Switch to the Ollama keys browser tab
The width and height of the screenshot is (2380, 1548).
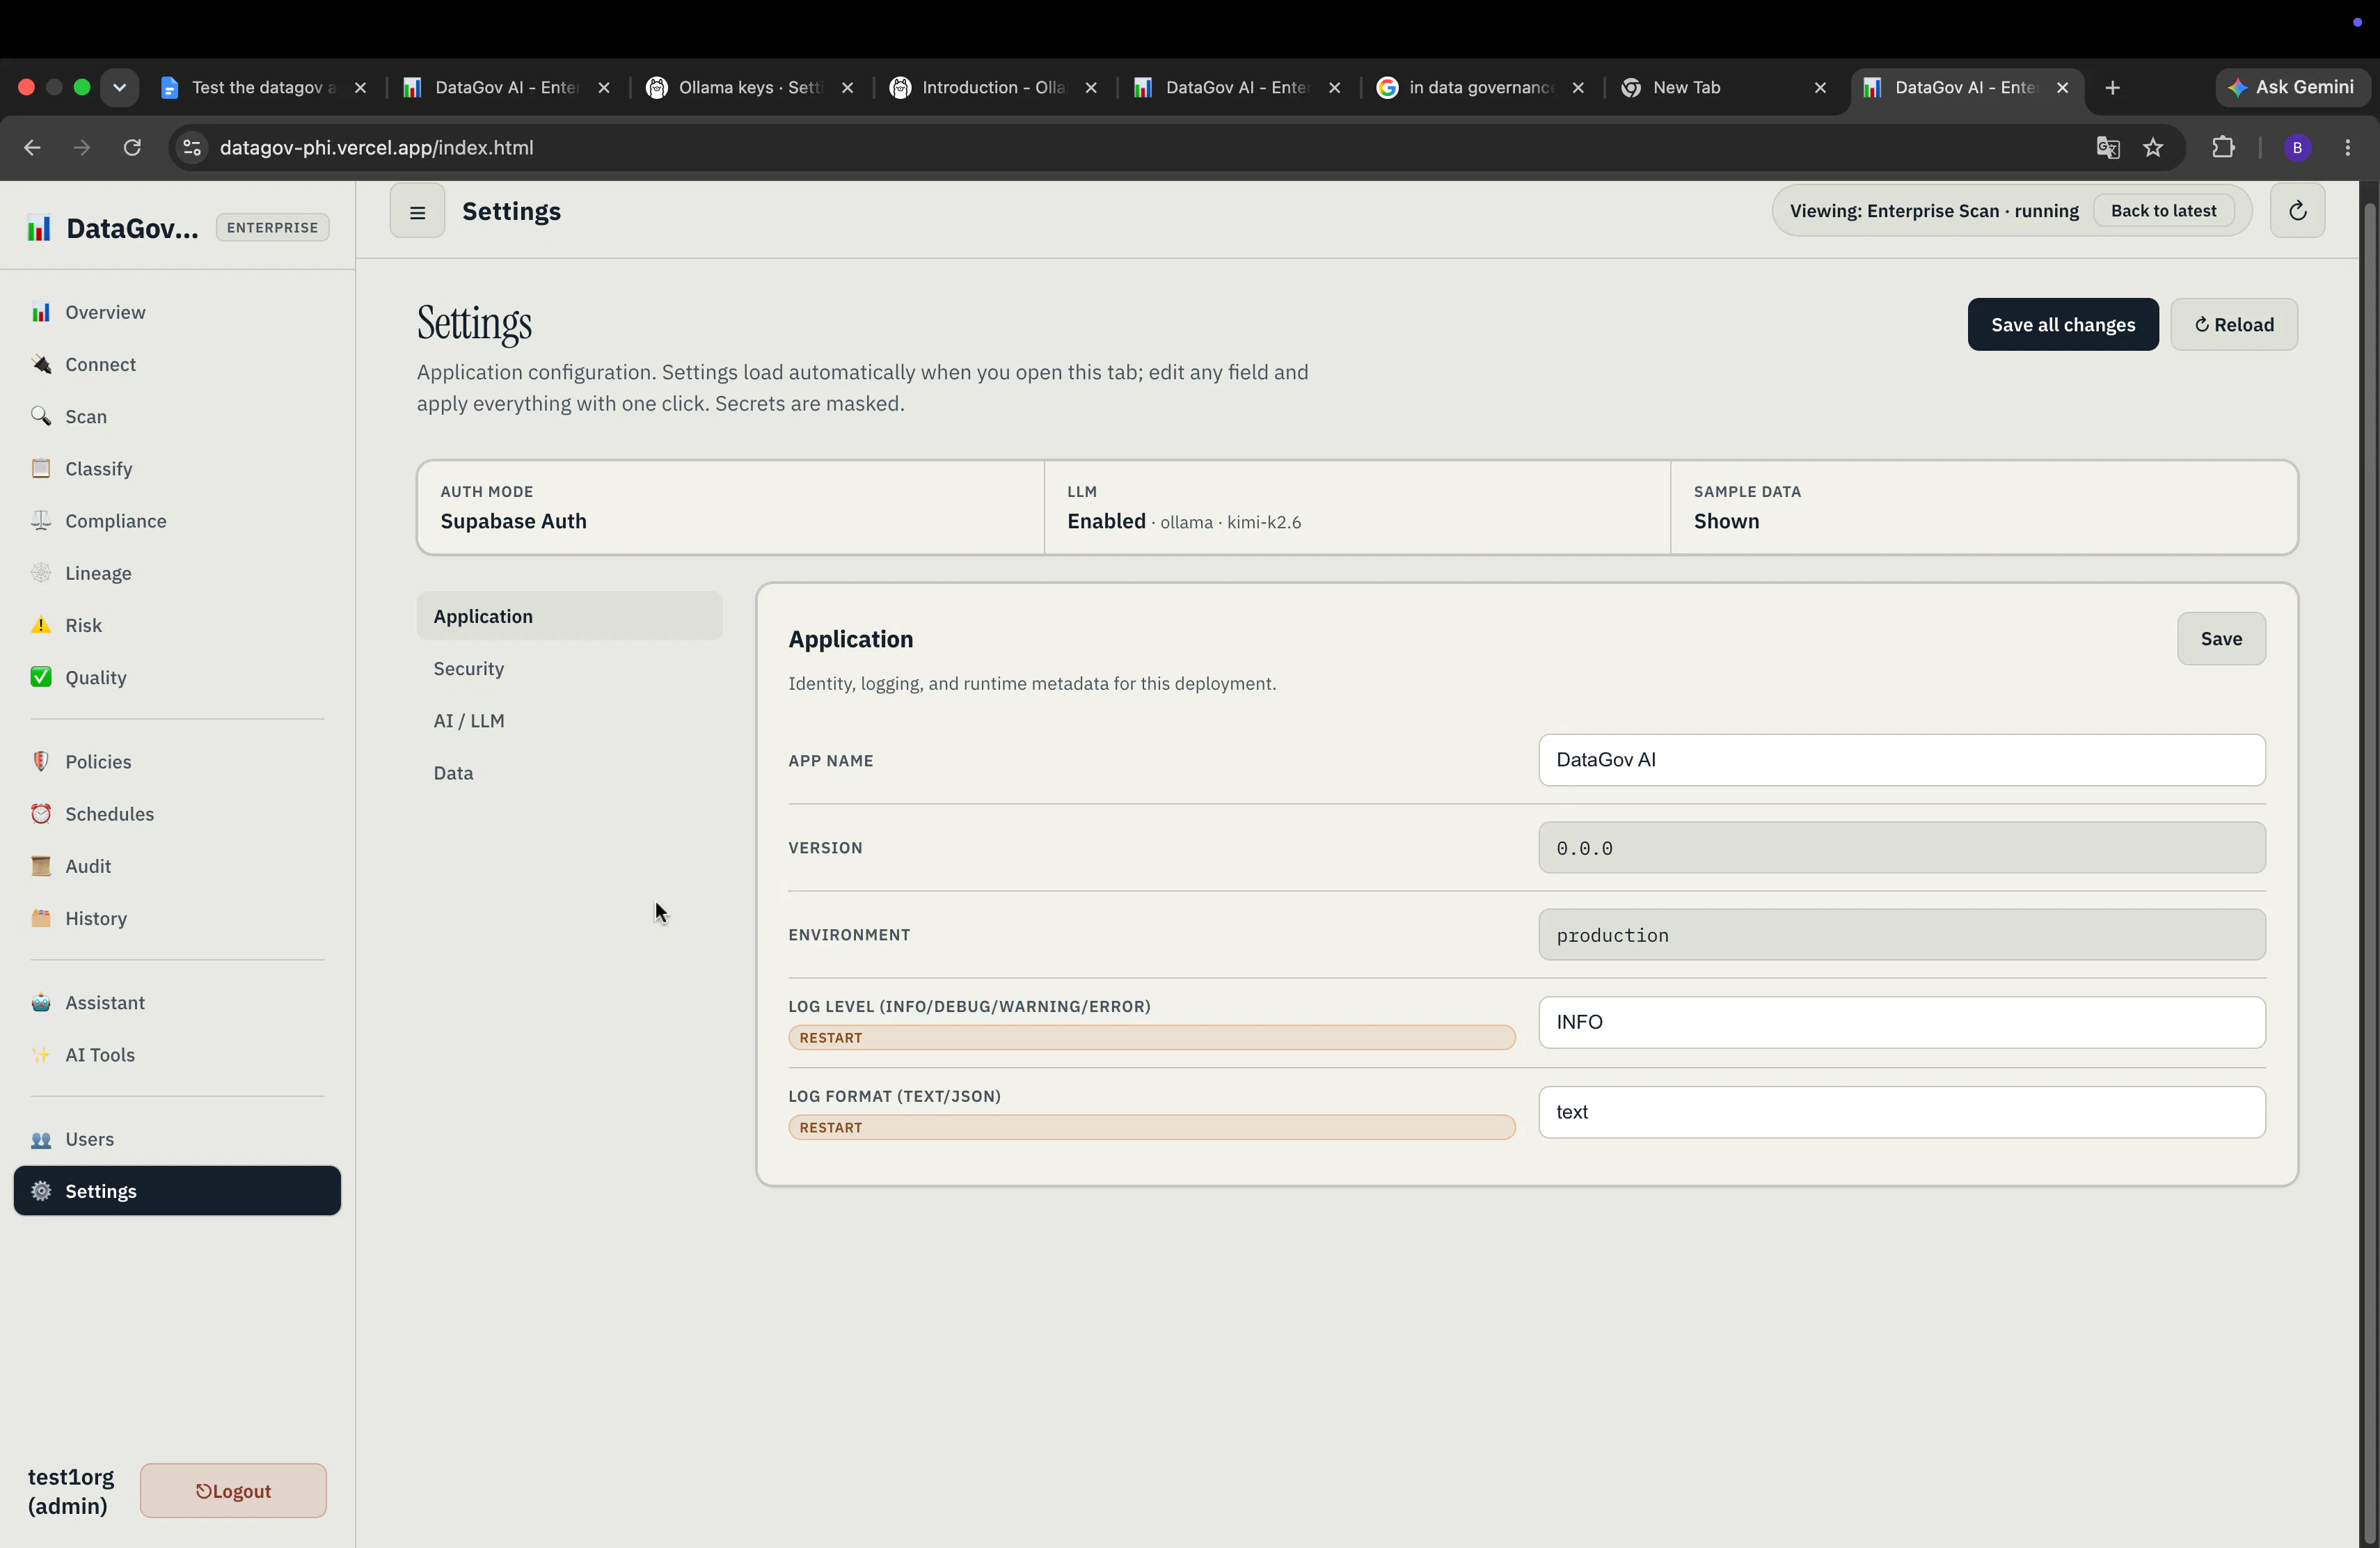pyautogui.click(x=750, y=87)
